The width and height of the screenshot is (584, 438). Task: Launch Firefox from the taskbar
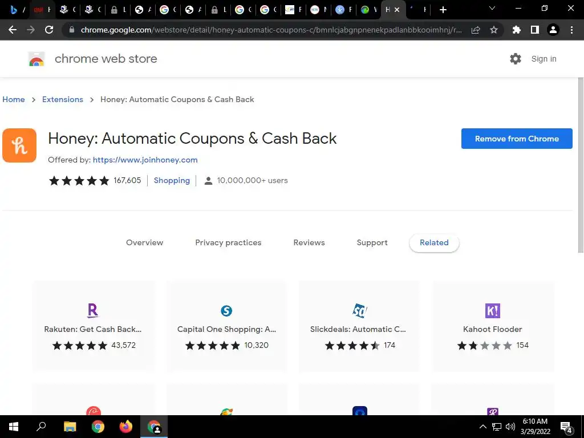[125, 427]
